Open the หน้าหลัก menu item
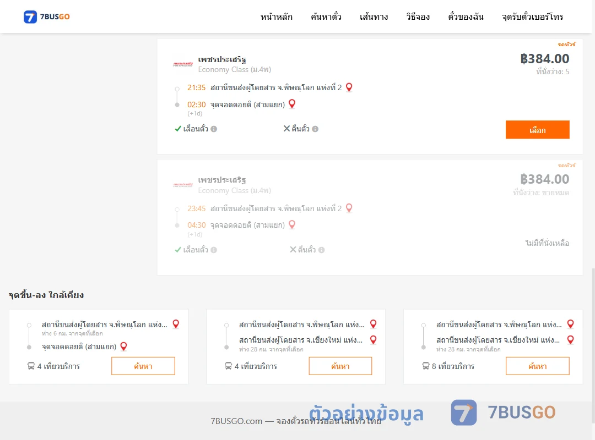Viewport: 595px width, 440px height. point(276,16)
